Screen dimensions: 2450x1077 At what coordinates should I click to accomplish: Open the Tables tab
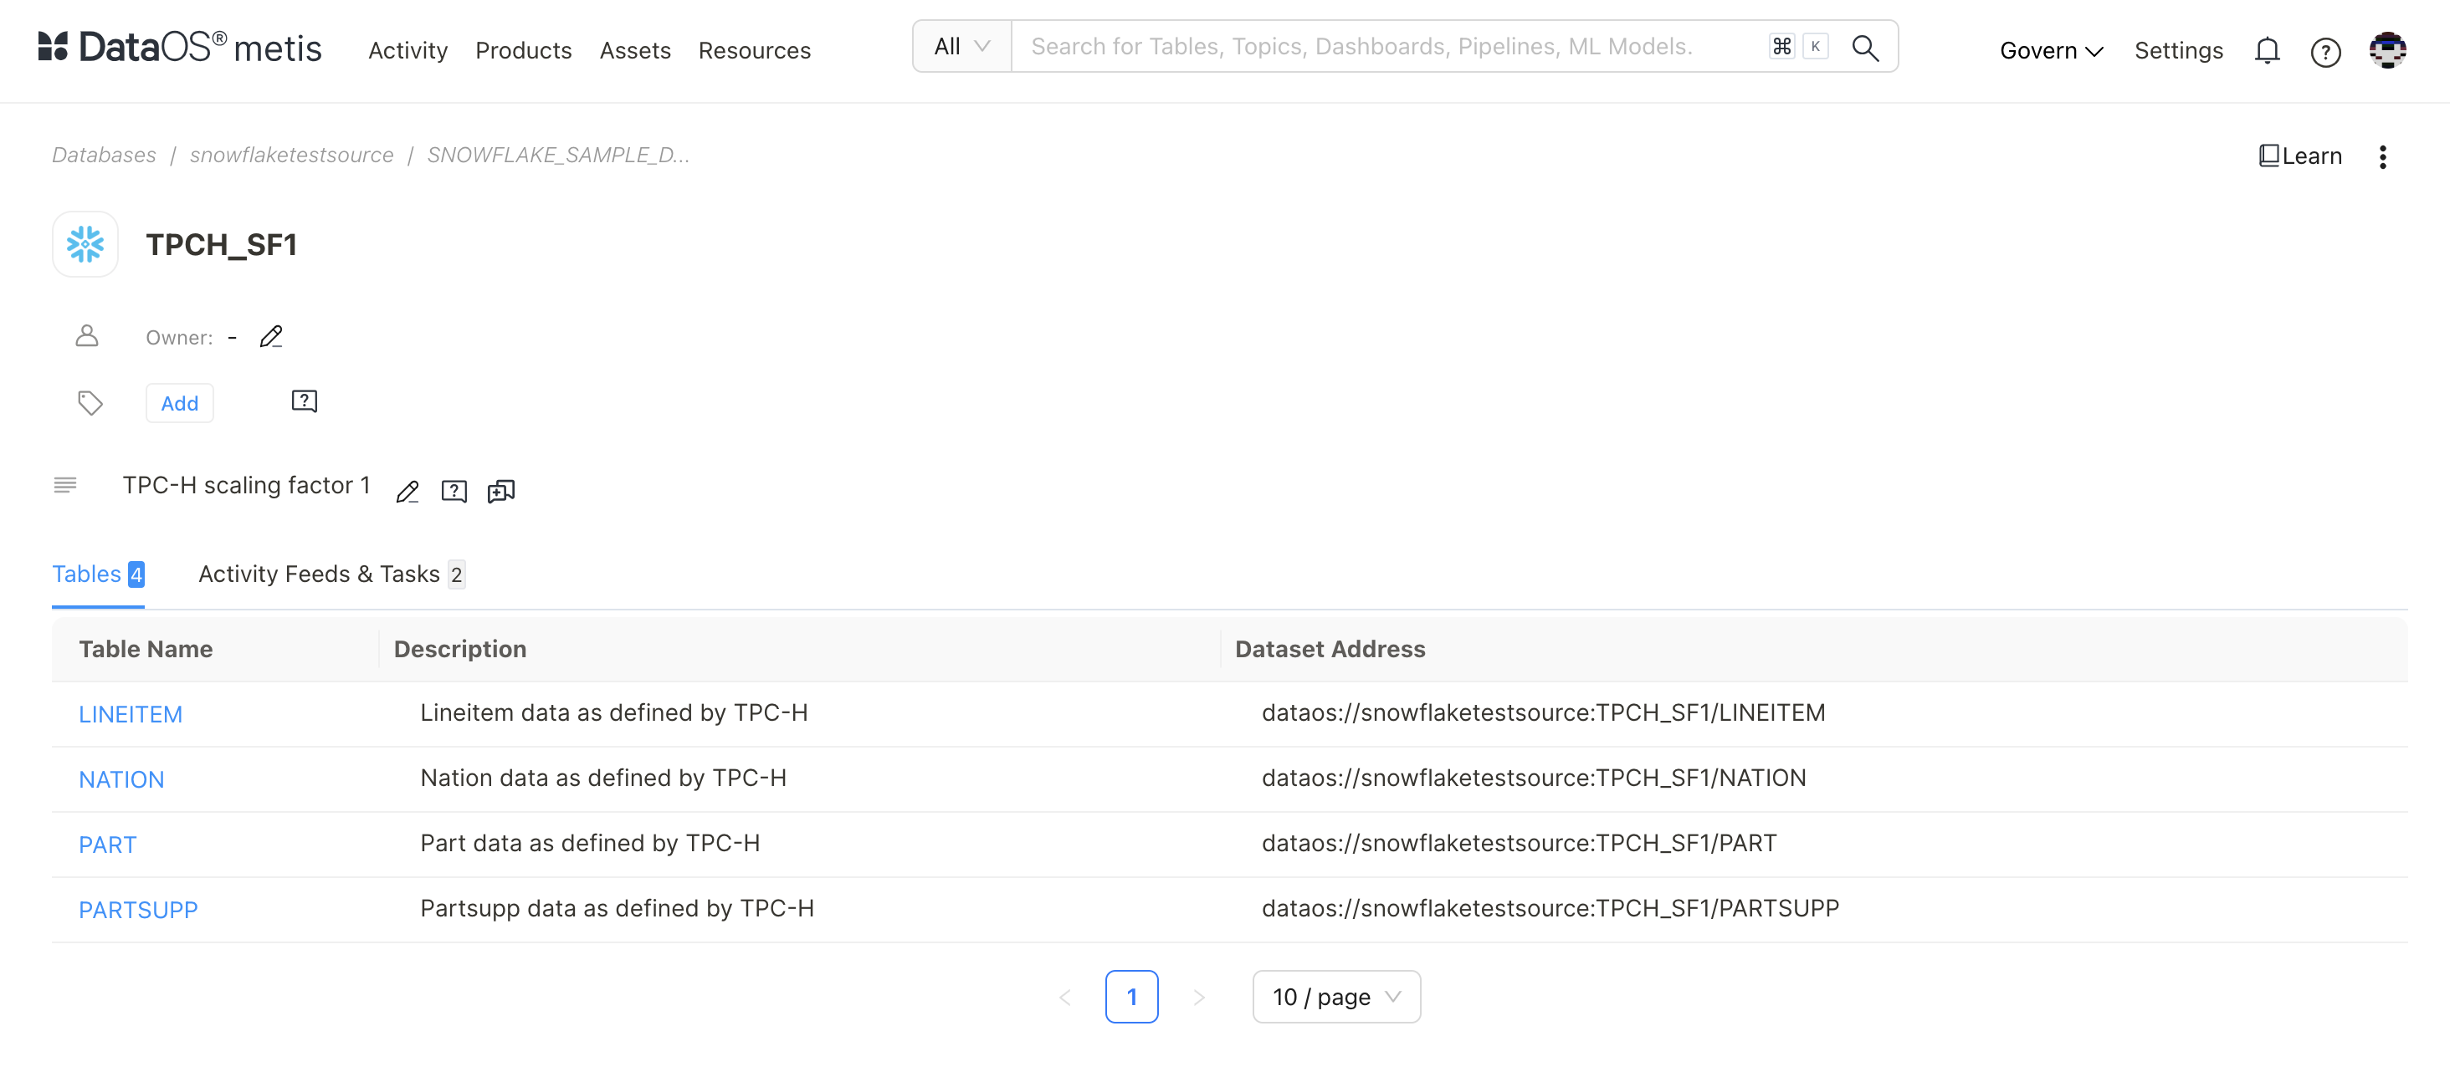click(99, 573)
